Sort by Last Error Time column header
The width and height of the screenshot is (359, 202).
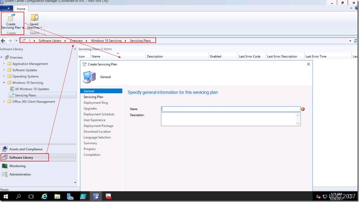click(328, 56)
